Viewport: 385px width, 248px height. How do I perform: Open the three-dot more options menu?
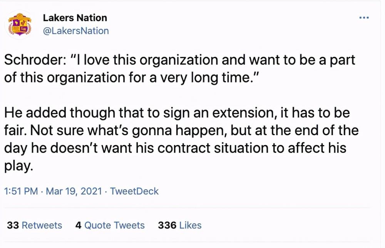pyautogui.click(x=364, y=18)
